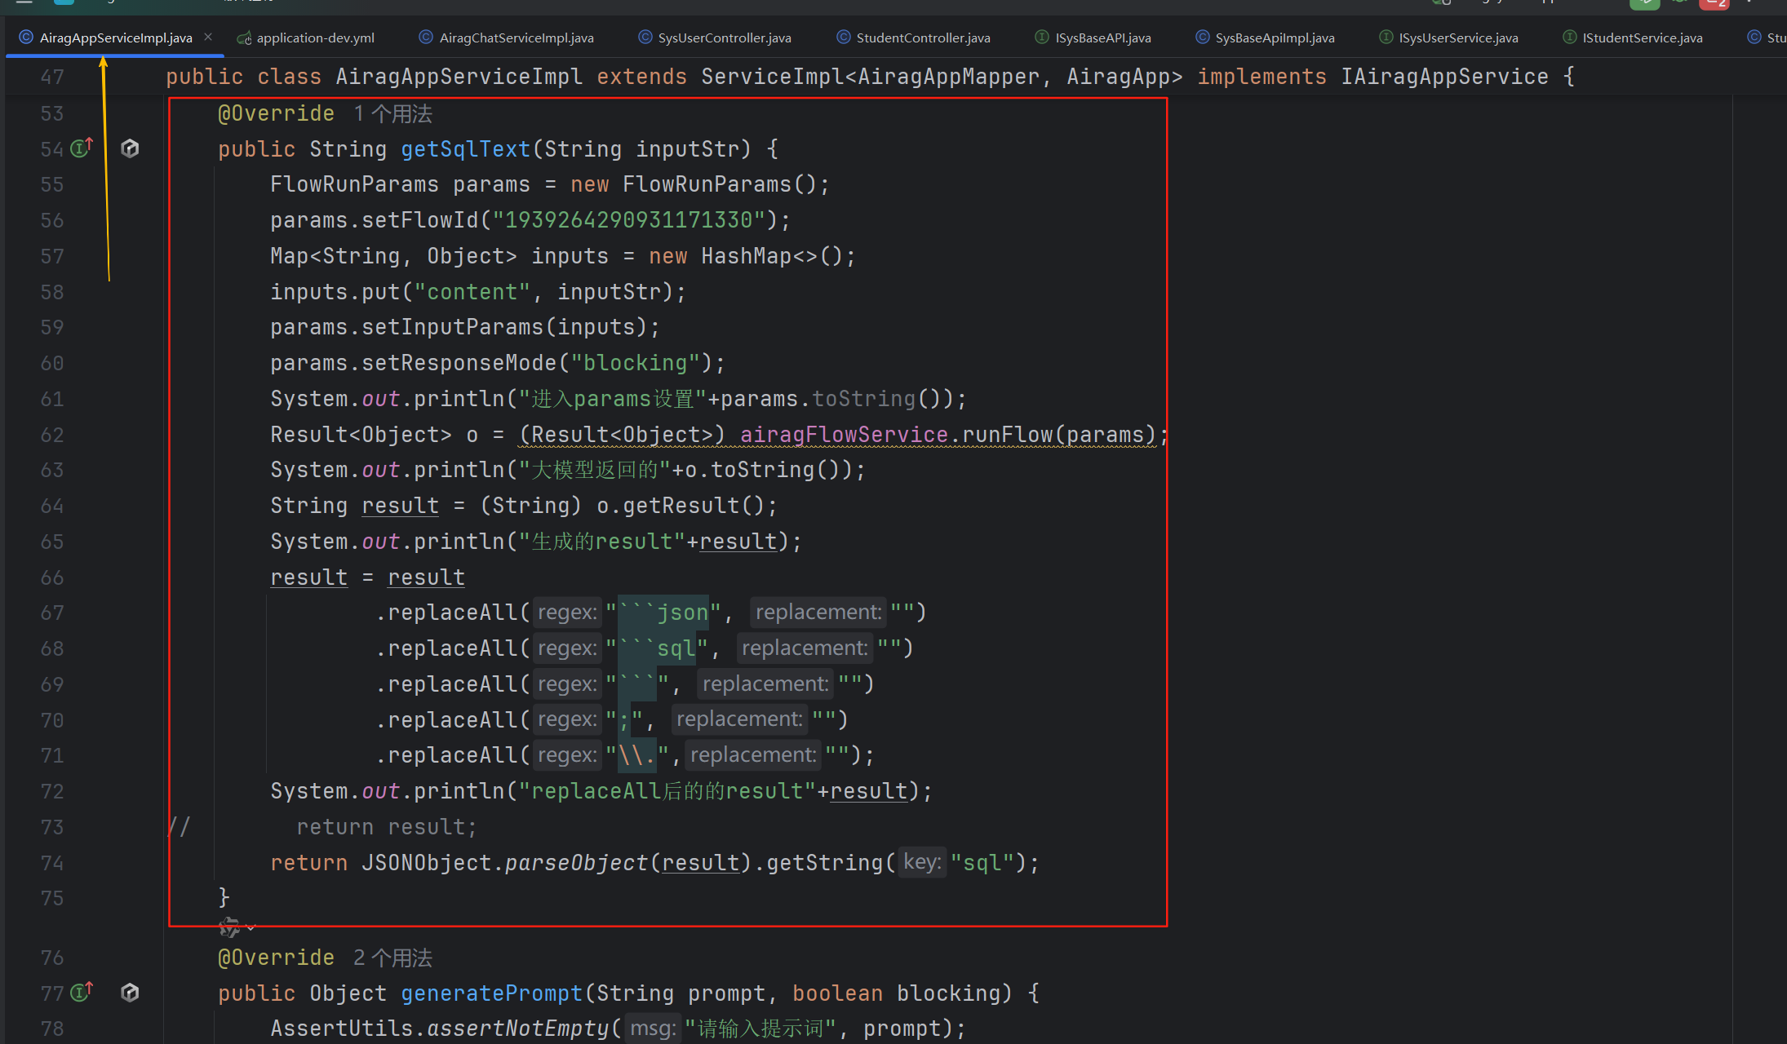Click the JSONObject class on line 74
1787x1044 pixels.
[427, 863]
